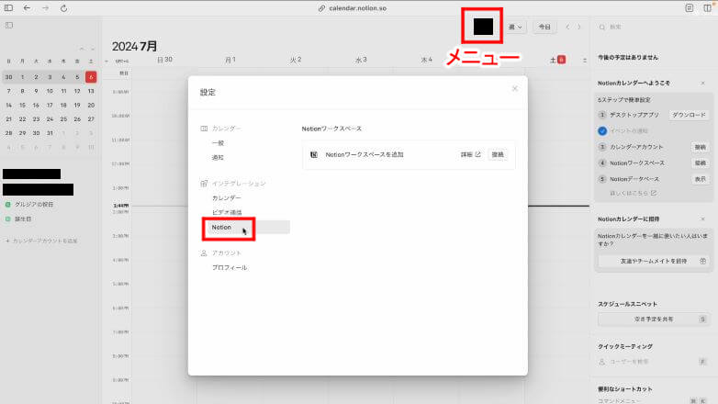Collapse the Notion Calendar left sidebar icon
This screenshot has width=718, height=404.
point(8,25)
